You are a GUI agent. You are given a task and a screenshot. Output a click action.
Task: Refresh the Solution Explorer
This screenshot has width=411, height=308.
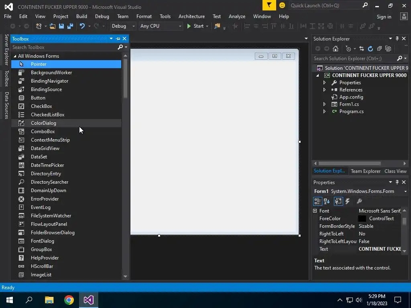pos(370,49)
